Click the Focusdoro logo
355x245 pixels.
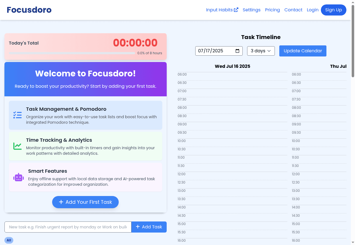point(29,10)
